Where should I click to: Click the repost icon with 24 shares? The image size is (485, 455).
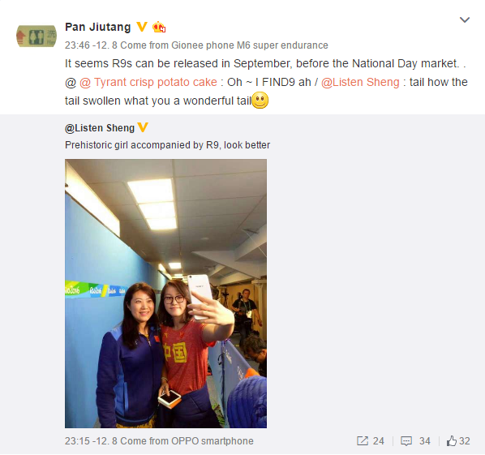tap(363, 440)
